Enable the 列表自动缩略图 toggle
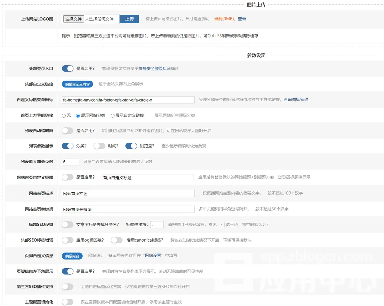This screenshot has height=306, width=384. [68, 131]
